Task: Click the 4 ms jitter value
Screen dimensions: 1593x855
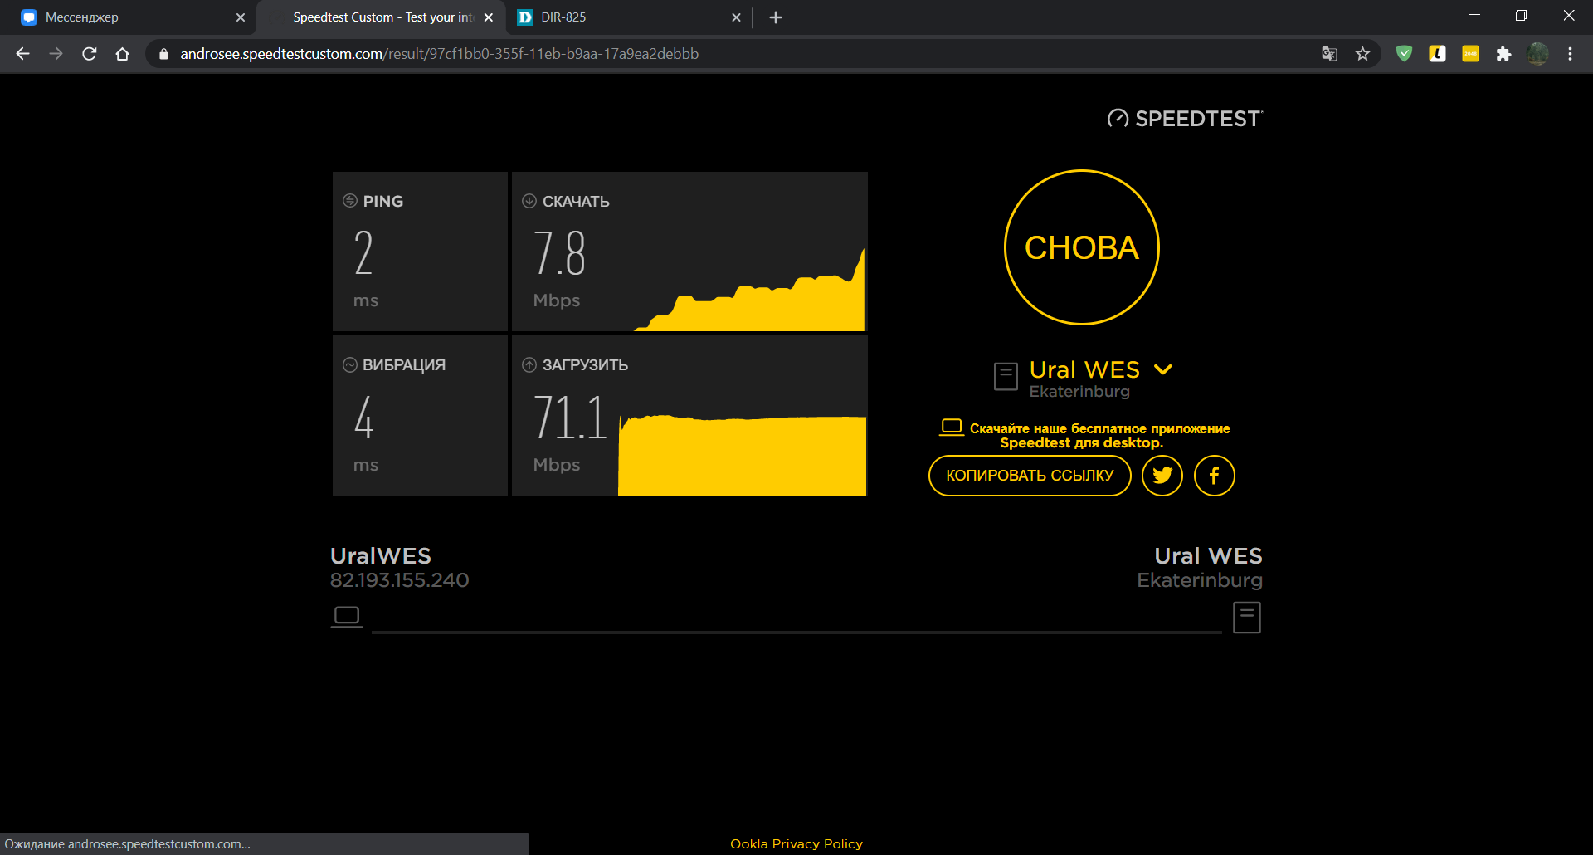Action: [363, 418]
